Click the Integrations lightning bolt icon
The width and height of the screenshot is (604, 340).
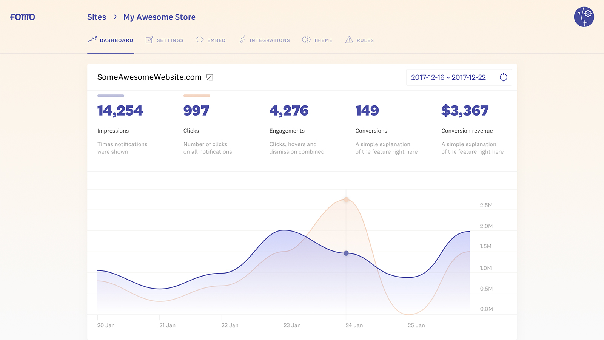pos(242,39)
